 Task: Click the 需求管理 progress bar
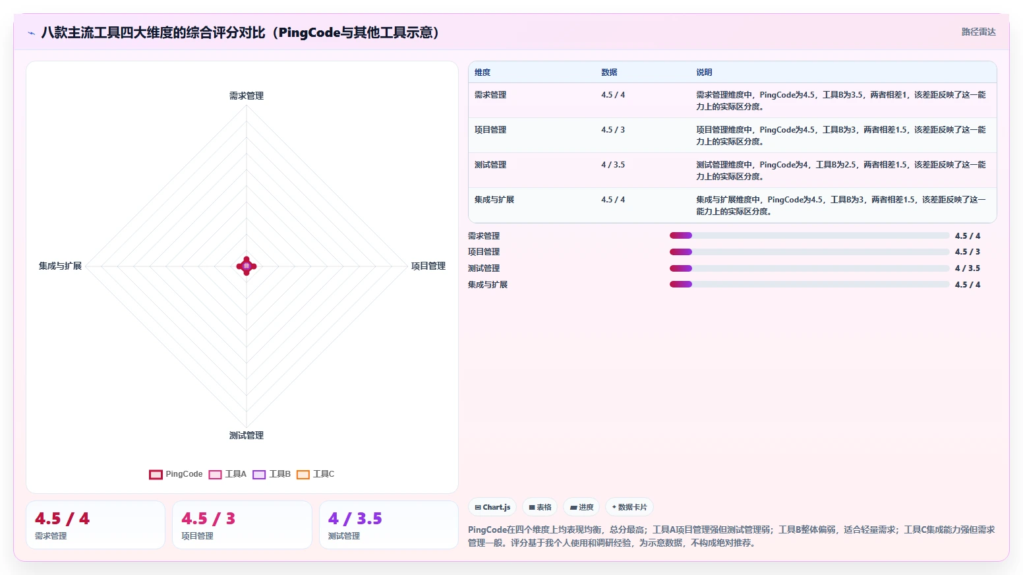[x=809, y=235]
